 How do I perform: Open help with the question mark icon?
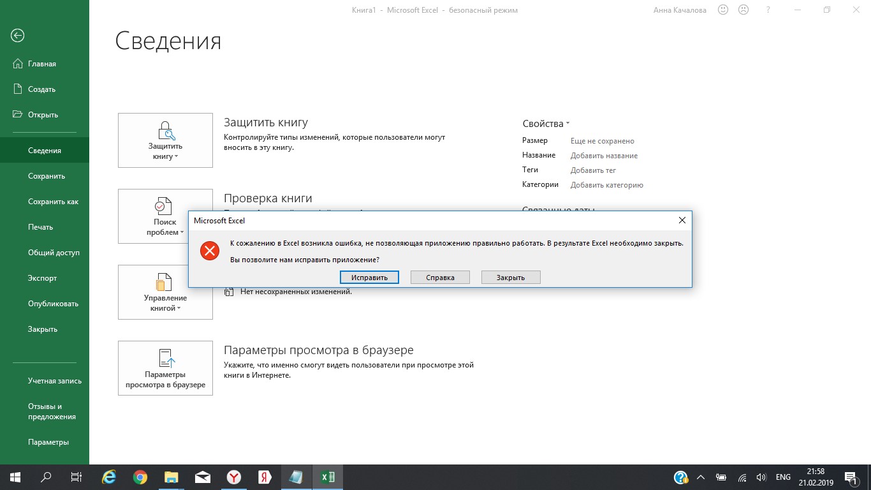pyautogui.click(x=769, y=10)
